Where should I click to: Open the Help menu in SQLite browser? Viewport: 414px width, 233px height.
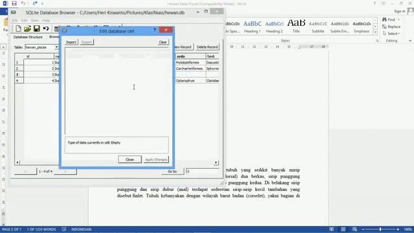[46, 20]
